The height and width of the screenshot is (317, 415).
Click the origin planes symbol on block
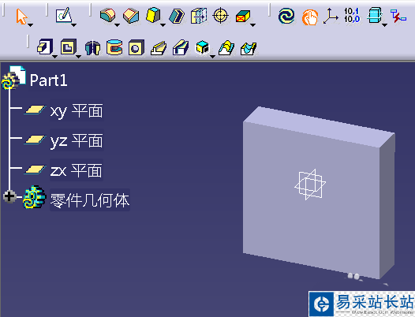(x=310, y=185)
